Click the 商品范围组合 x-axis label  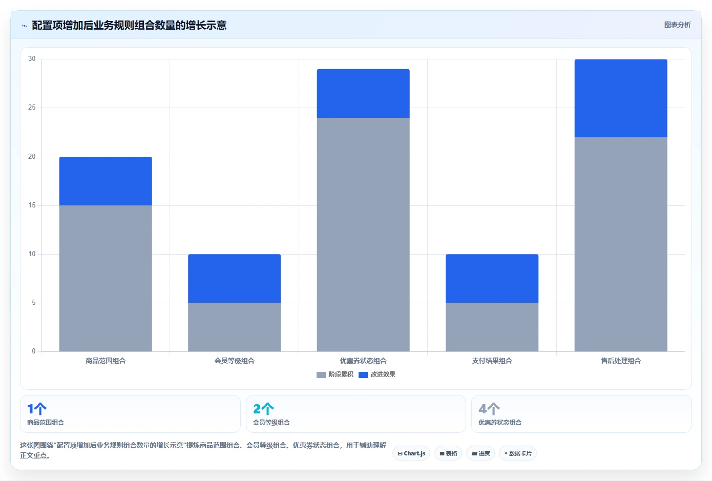(106, 361)
